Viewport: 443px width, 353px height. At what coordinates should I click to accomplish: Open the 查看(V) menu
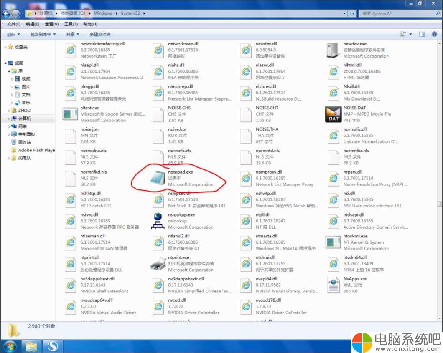tap(52, 24)
